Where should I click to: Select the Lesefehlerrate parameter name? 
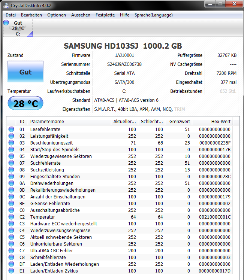tap(45, 129)
